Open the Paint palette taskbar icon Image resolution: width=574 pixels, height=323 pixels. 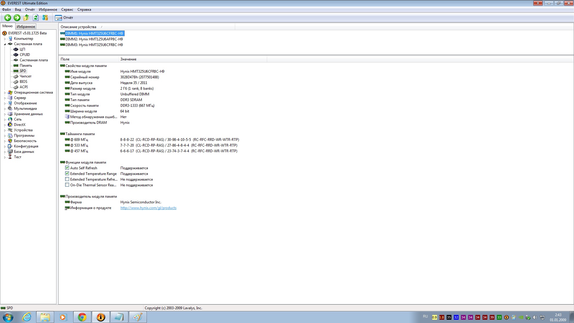(138, 317)
